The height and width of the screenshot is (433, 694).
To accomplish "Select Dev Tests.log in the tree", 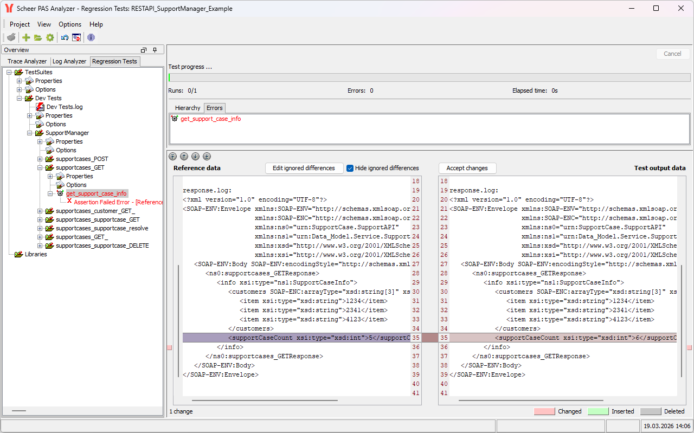I will pyautogui.click(x=64, y=107).
